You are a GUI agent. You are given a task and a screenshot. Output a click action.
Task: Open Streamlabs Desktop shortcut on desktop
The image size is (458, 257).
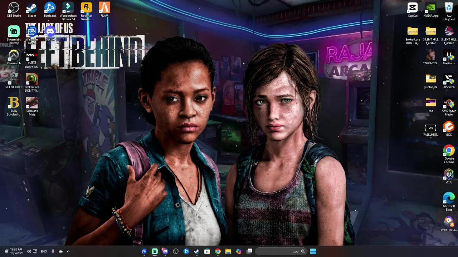14,35
